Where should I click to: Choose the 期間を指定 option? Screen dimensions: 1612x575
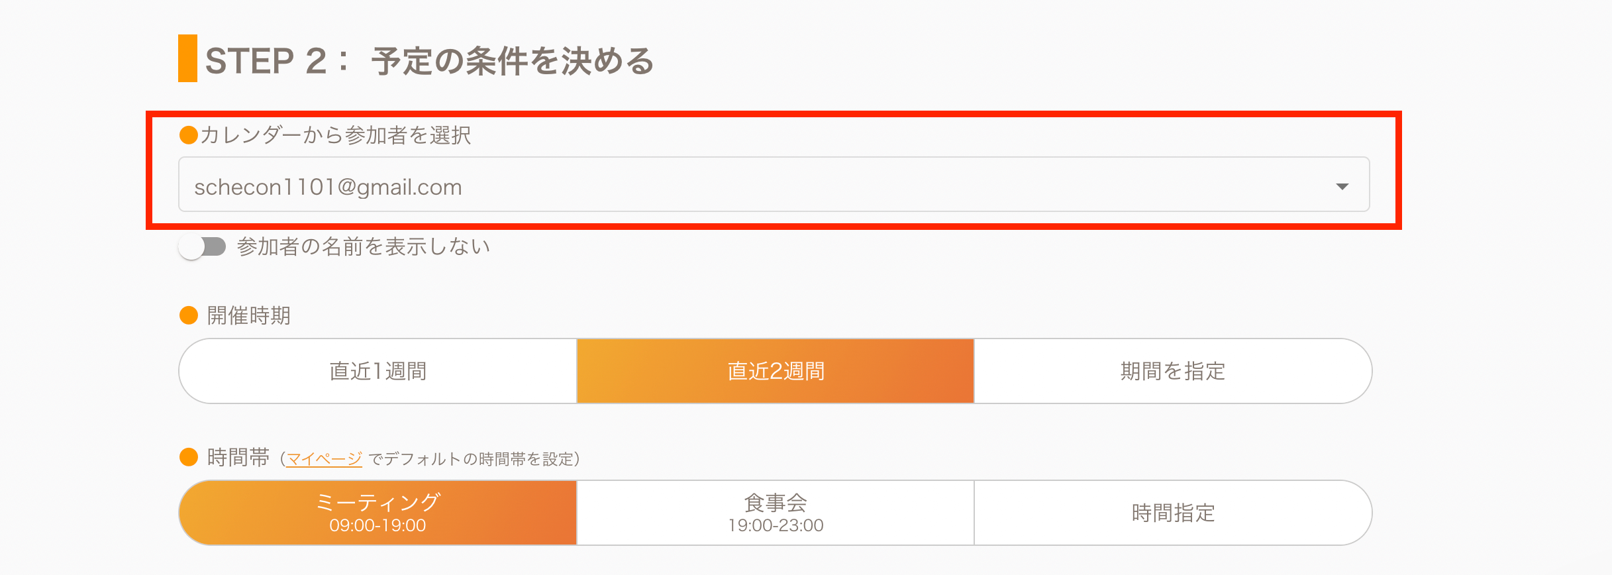pos(1172,371)
